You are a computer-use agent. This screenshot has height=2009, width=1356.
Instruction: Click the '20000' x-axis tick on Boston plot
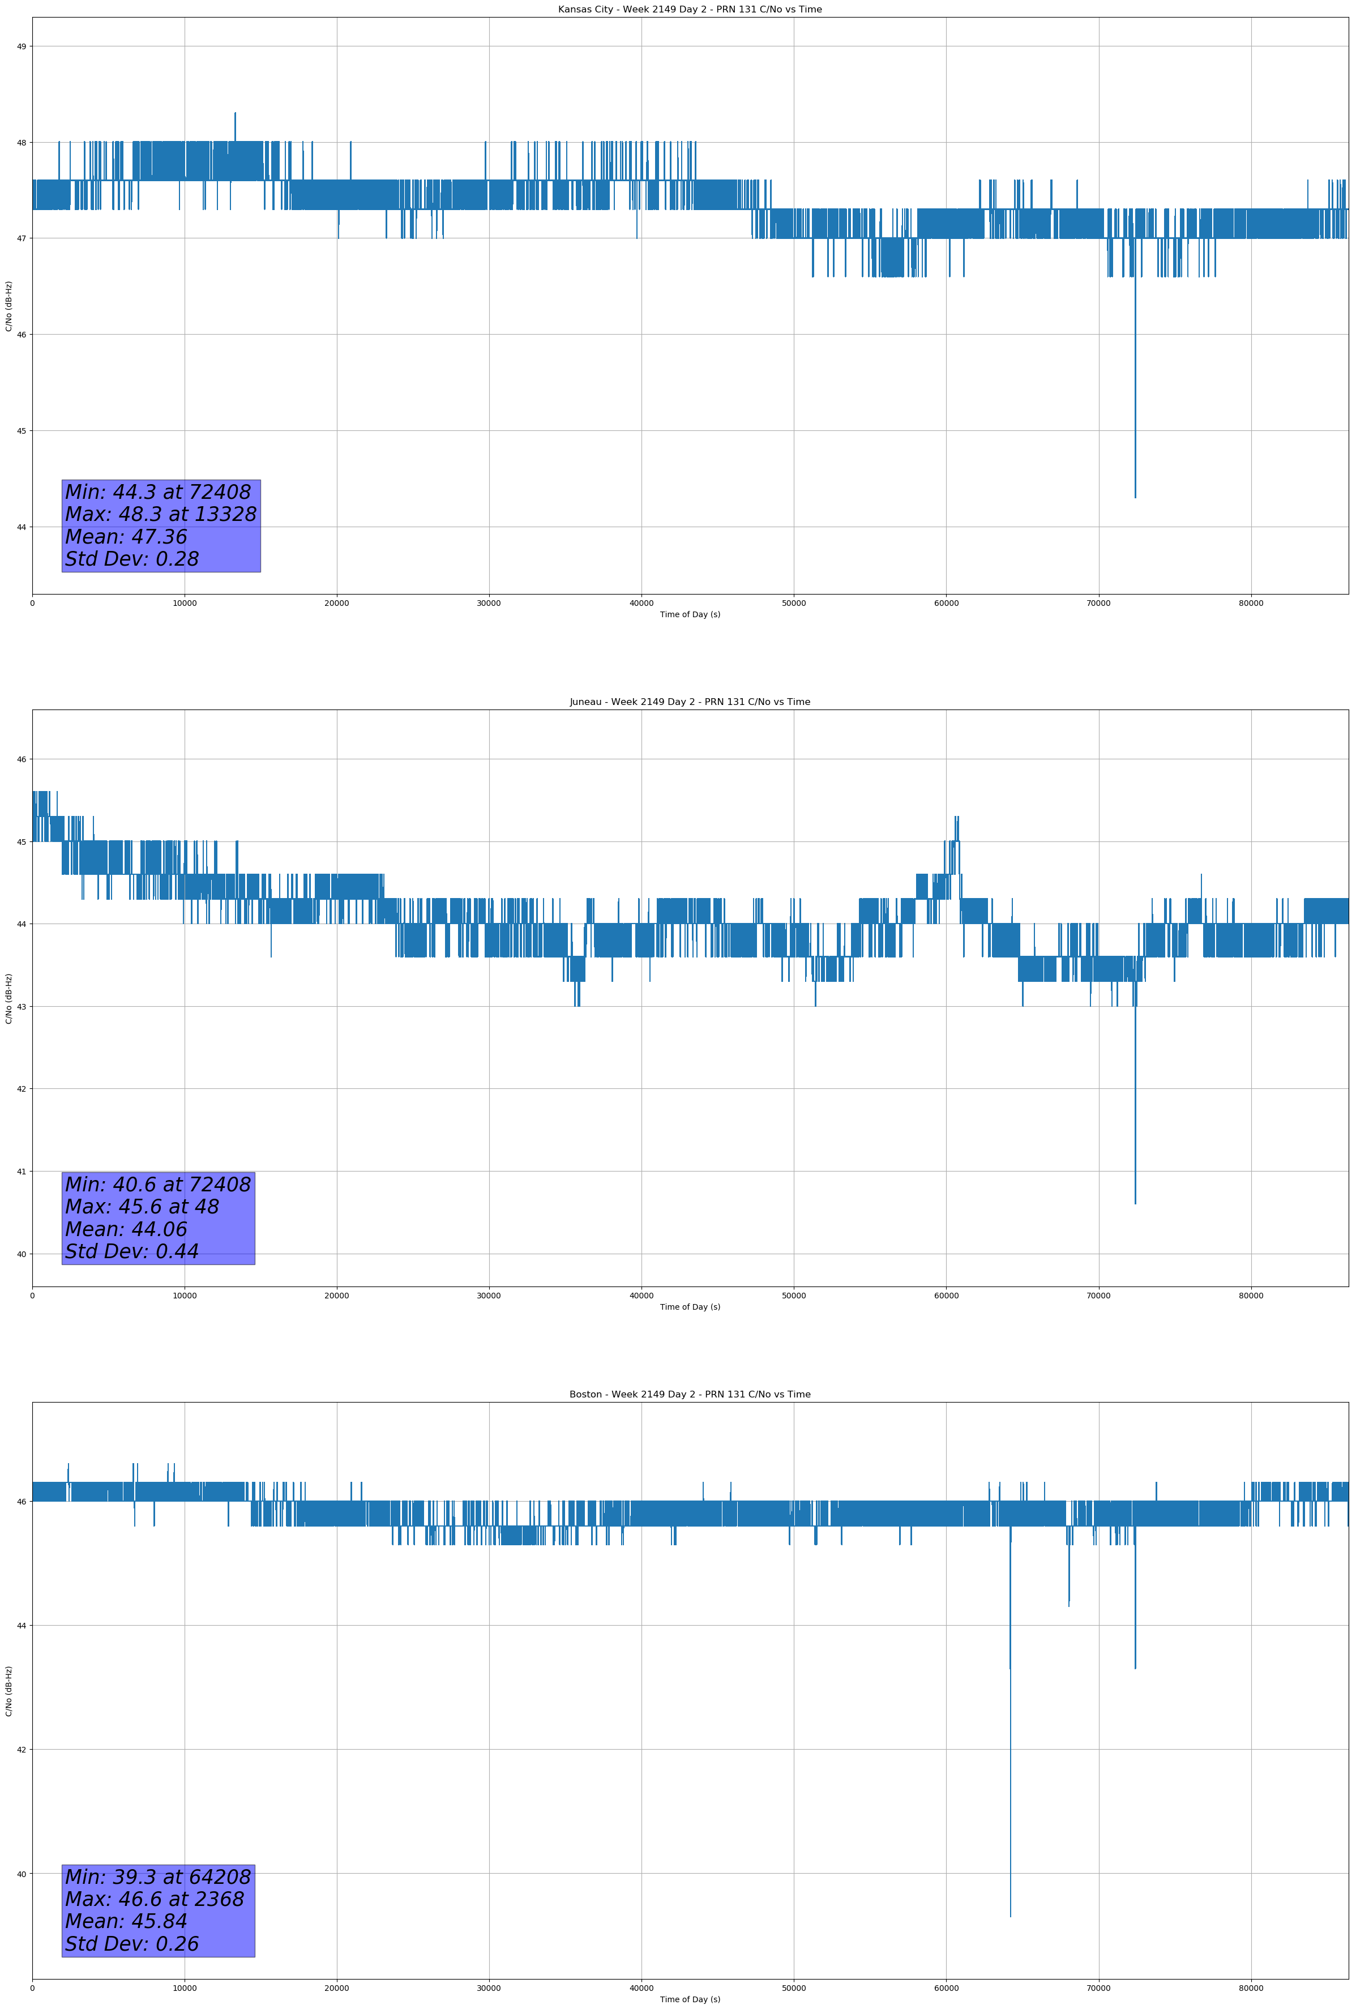(x=337, y=1988)
